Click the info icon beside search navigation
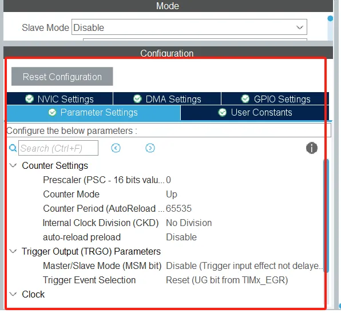The width and height of the screenshot is (341, 313). (x=312, y=148)
